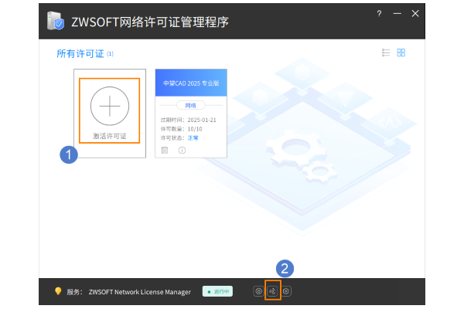Switch to grid card view
Screen dimensions: 464x309
[401, 53]
